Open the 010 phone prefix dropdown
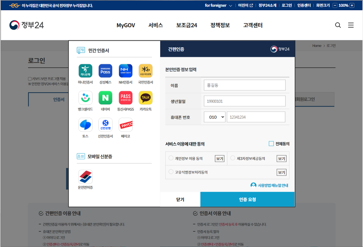The width and height of the screenshot is (363, 247). pyautogui.click(x=215, y=117)
